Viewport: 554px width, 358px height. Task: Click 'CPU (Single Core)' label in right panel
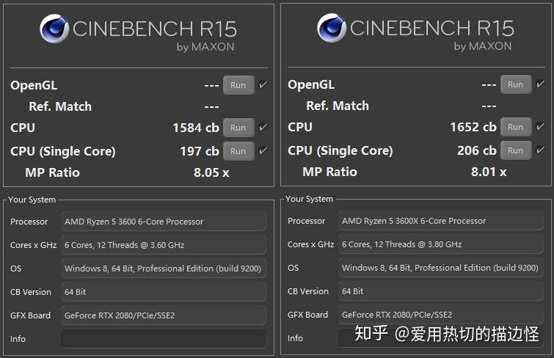coord(340,150)
